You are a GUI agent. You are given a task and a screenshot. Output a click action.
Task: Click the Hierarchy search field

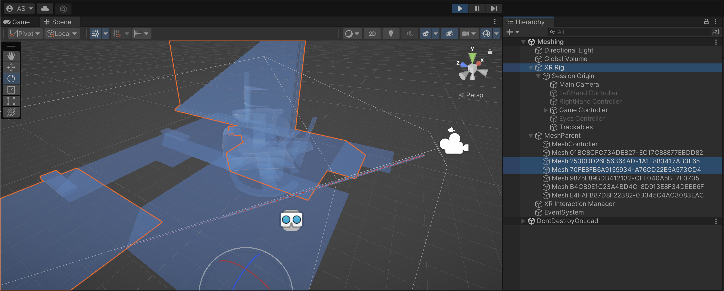pyautogui.click(x=630, y=32)
